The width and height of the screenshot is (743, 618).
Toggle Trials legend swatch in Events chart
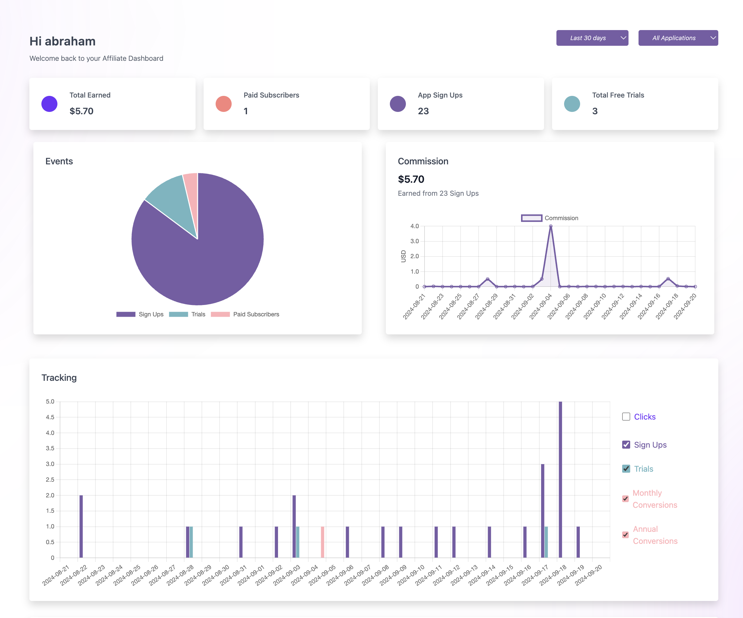coord(178,314)
